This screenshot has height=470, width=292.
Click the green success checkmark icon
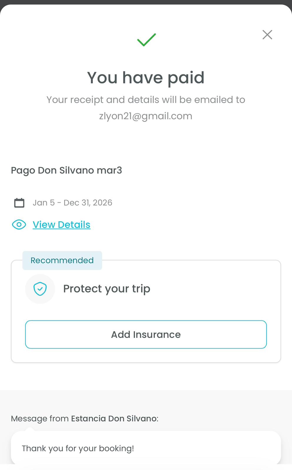pos(146,40)
